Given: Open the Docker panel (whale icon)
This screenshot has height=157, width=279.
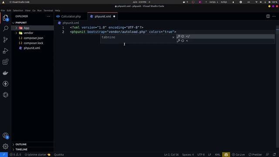Looking at the screenshot, I should click(6, 73).
